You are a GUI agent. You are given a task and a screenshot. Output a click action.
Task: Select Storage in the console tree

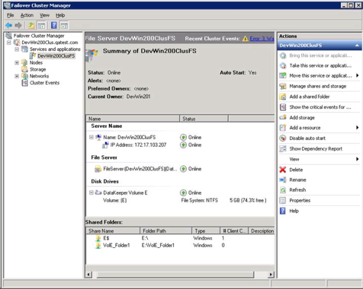(x=37, y=70)
